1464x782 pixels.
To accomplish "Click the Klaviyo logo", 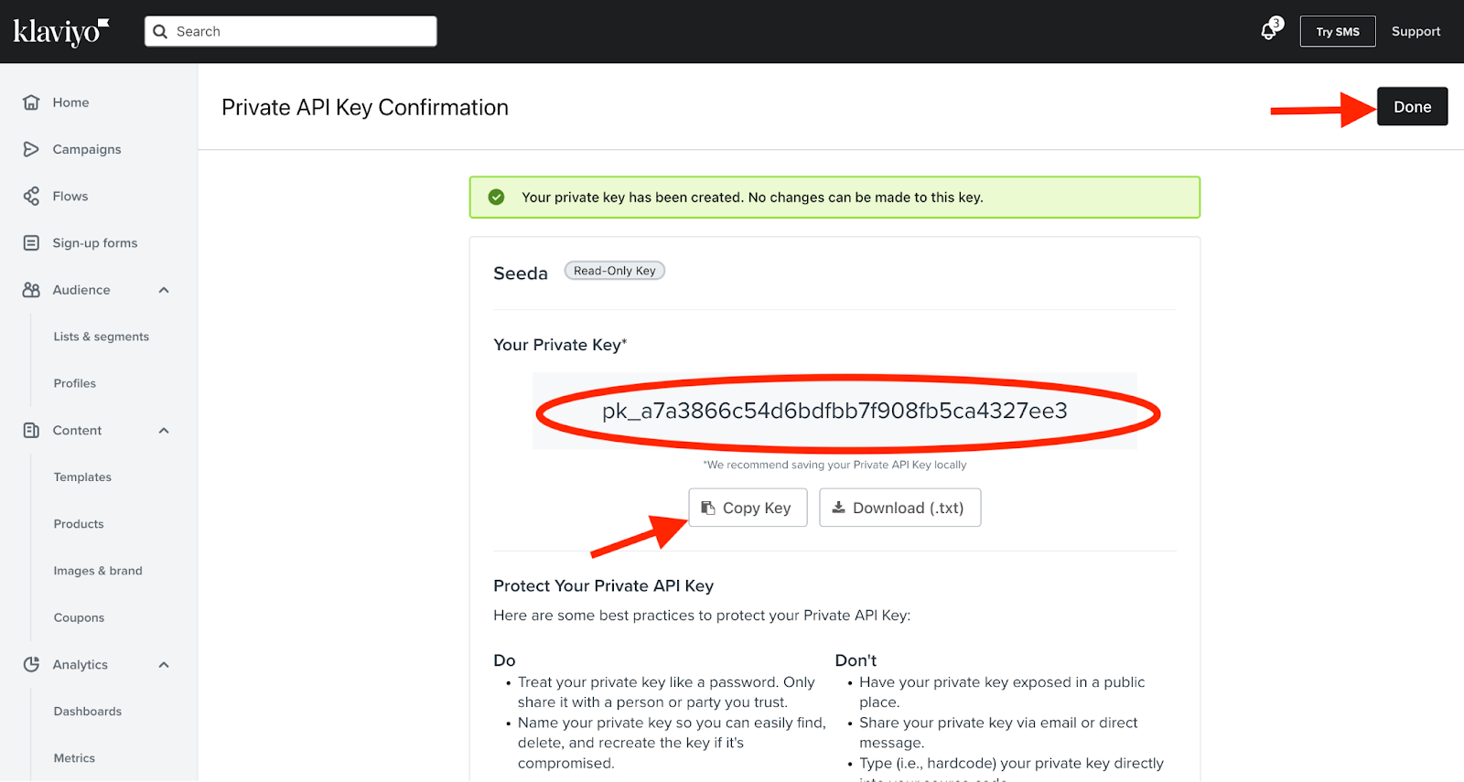I will 61,32.
